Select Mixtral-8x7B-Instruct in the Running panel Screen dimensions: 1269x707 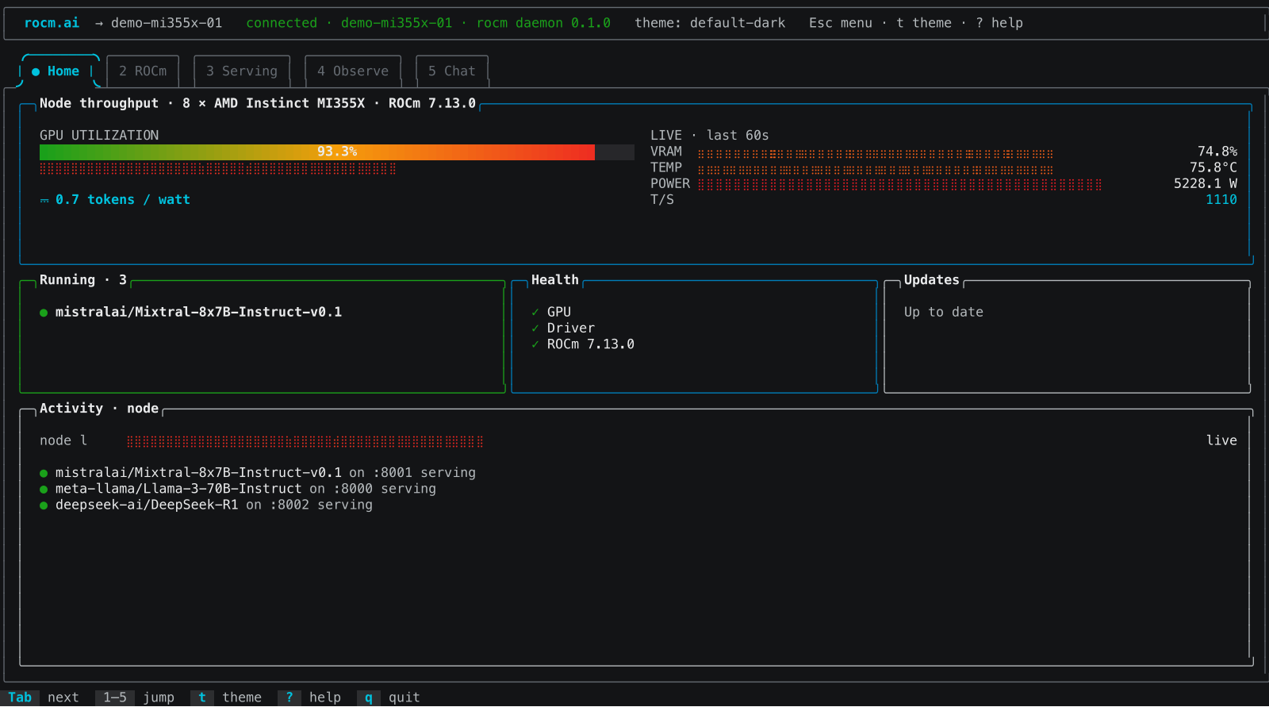click(198, 312)
